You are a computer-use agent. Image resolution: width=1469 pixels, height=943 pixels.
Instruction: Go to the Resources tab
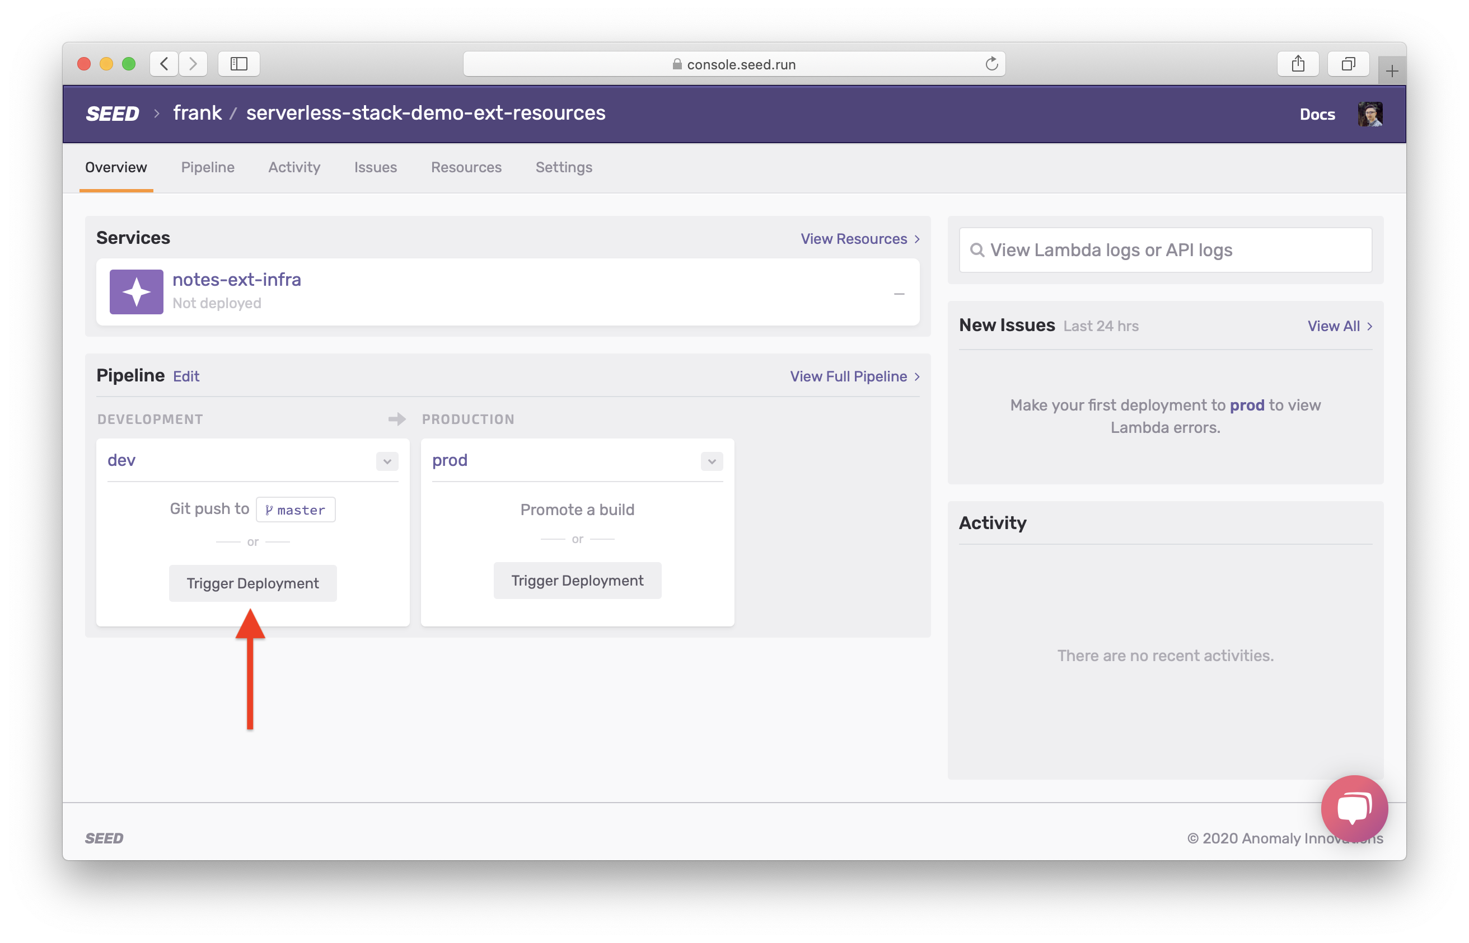[x=466, y=167]
